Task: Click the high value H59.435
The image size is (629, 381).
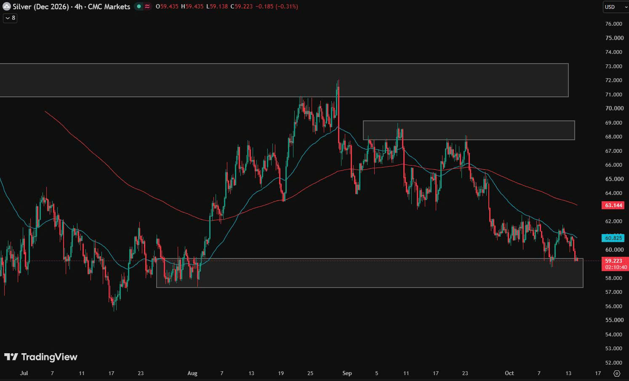Action: [192, 6]
